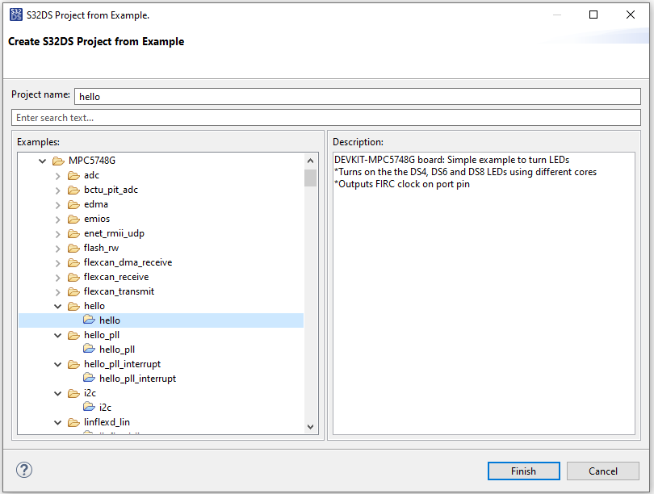Expand the flexcan_transmit folder node
This screenshot has width=654, height=494.
[58, 292]
